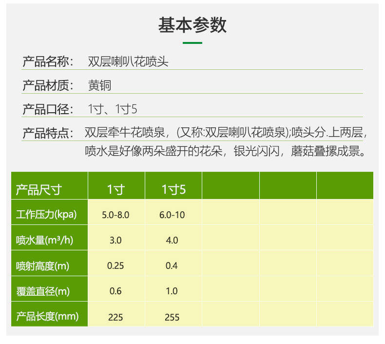This screenshot has width=385, height=344.
Task: Select the product length value 255
Action: point(172,318)
